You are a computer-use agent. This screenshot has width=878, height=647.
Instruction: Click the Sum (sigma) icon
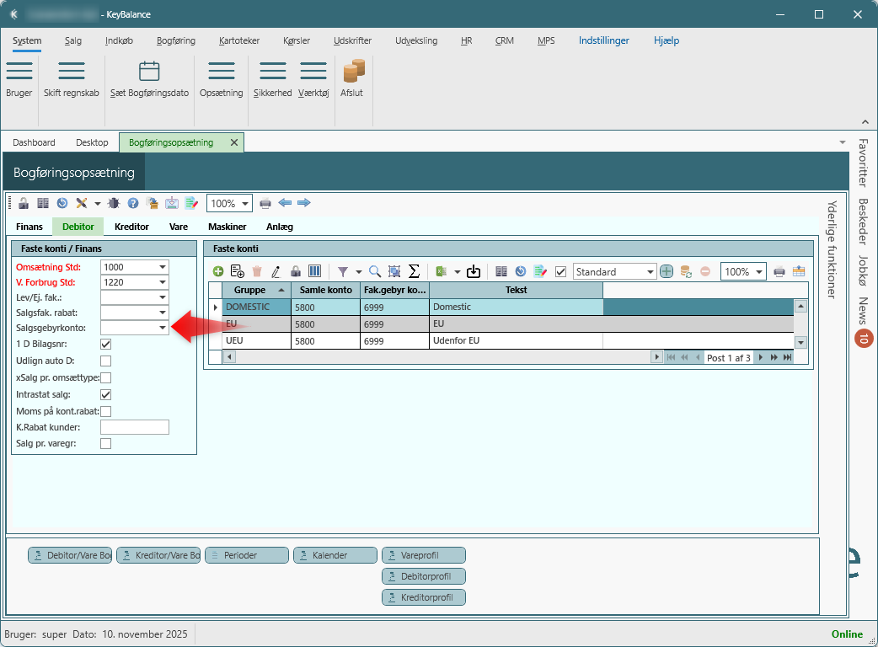414,272
